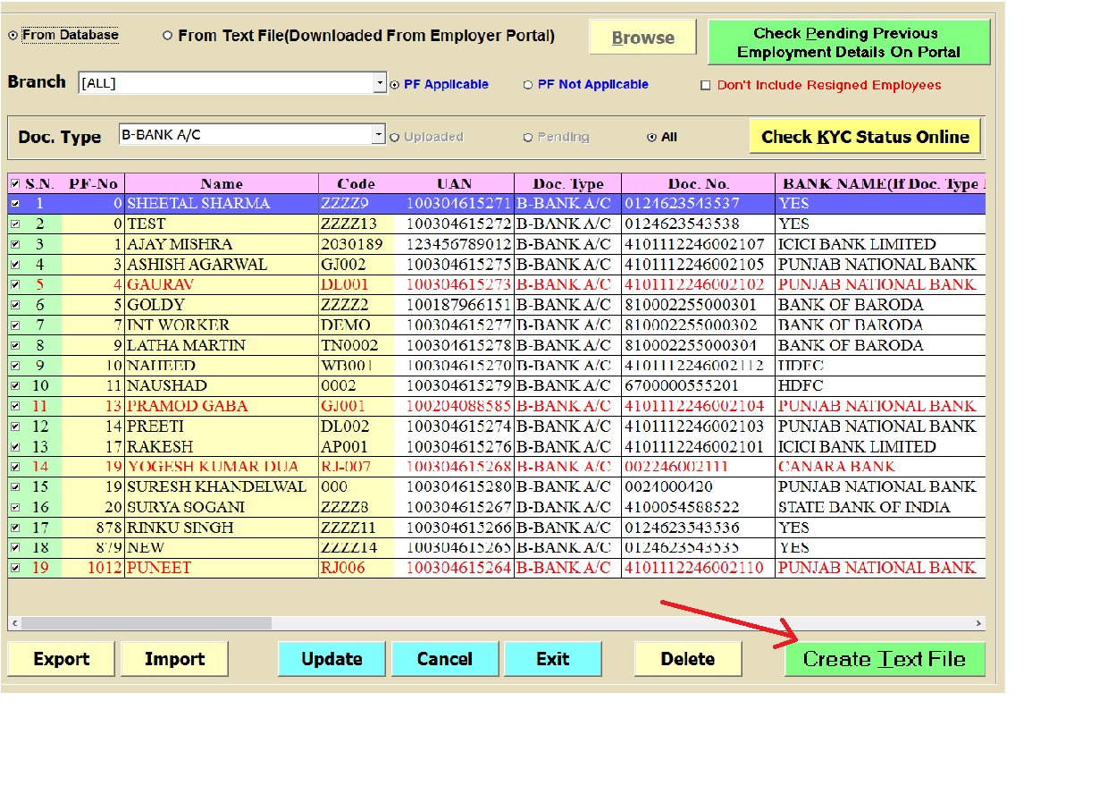This screenshot has height=794, width=1116.
Task: Select the PRAMOD GABA name cell
Action: pyautogui.click(x=221, y=406)
